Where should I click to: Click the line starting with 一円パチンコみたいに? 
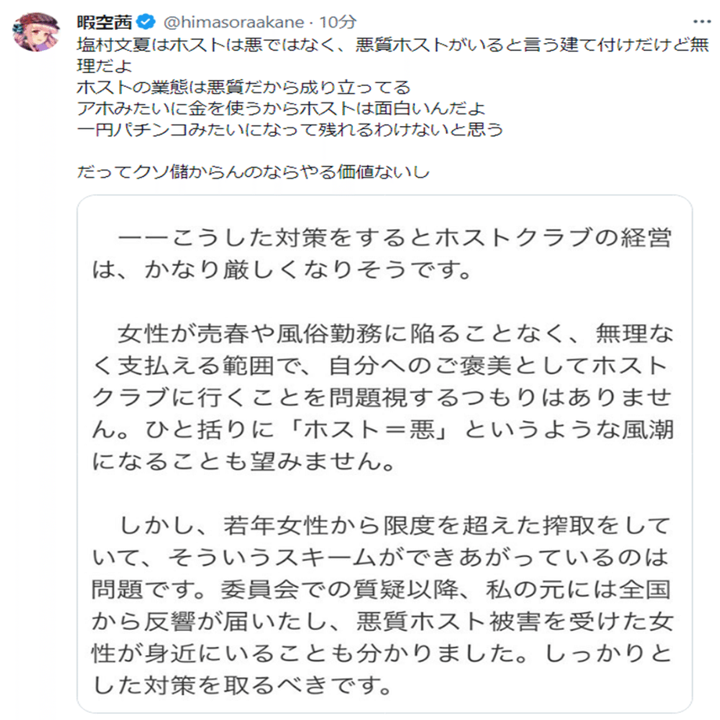(290, 129)
